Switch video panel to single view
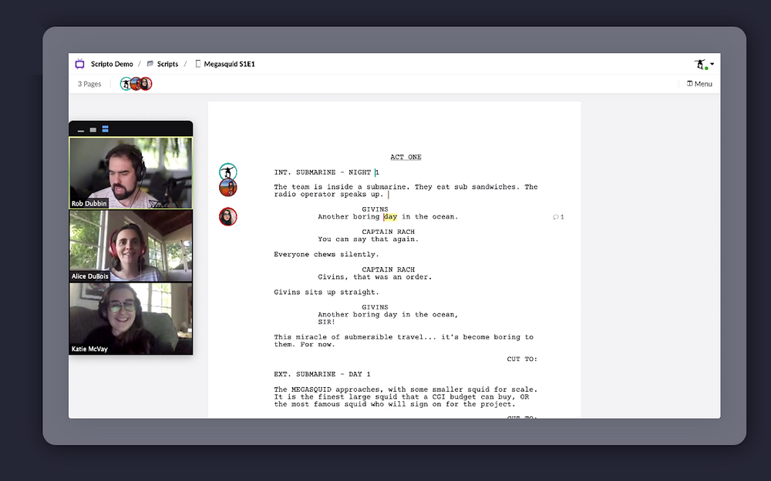The width and height of the screenshot is (771, 481). click(x=93, y=129)
